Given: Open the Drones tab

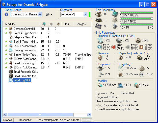Looking at the screenshot, I should coord(8,120).
